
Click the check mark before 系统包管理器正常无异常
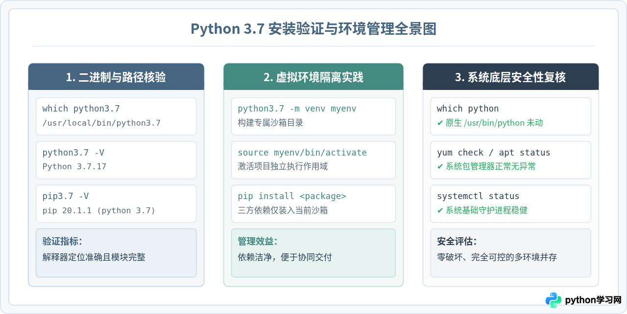click(x=440, y=167)
